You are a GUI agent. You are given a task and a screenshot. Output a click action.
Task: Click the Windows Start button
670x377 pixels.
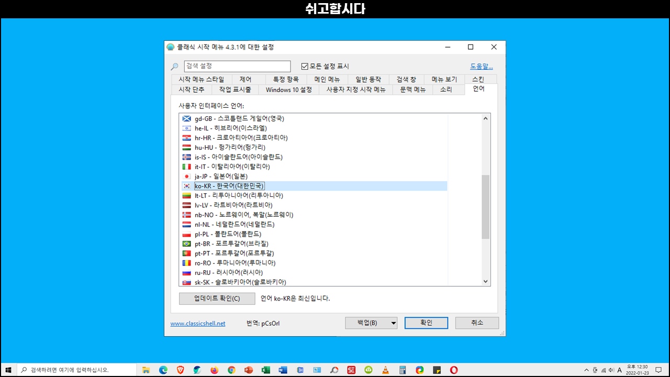[x=8, y=370]
